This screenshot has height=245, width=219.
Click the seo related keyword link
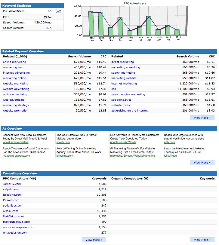[114, 89]
